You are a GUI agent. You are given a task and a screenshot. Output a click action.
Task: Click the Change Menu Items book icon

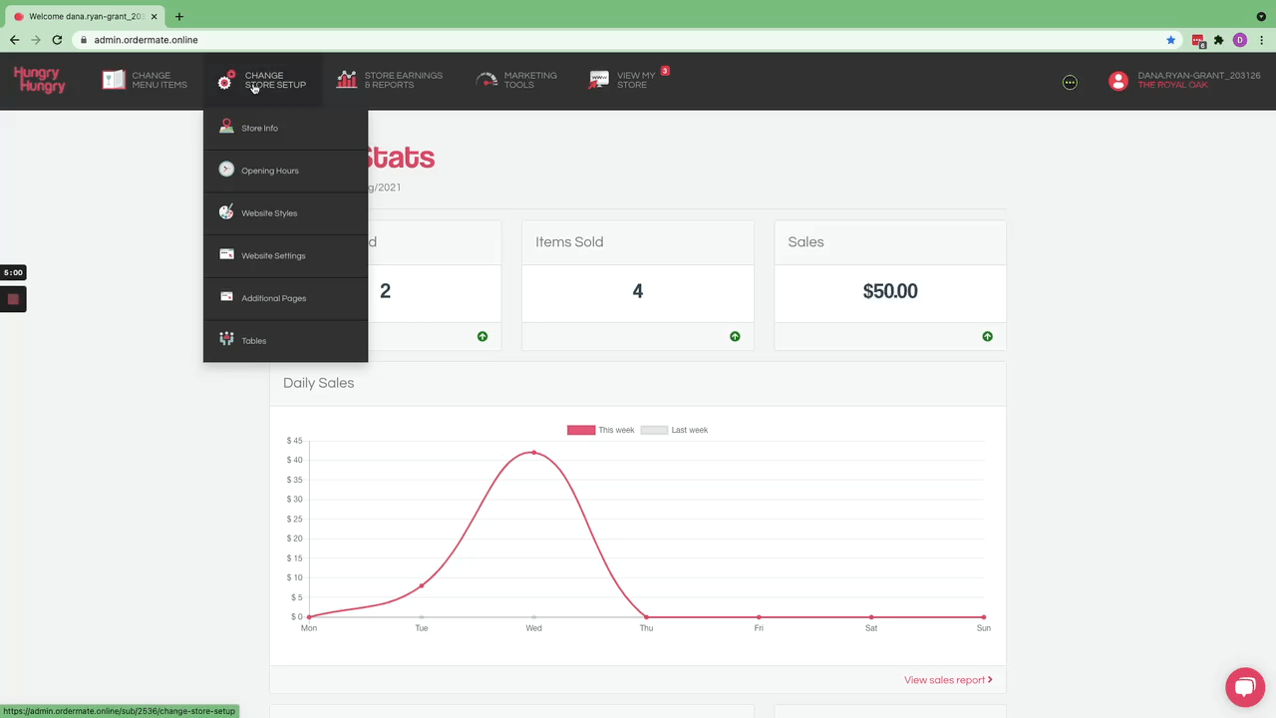pos(114,80)
